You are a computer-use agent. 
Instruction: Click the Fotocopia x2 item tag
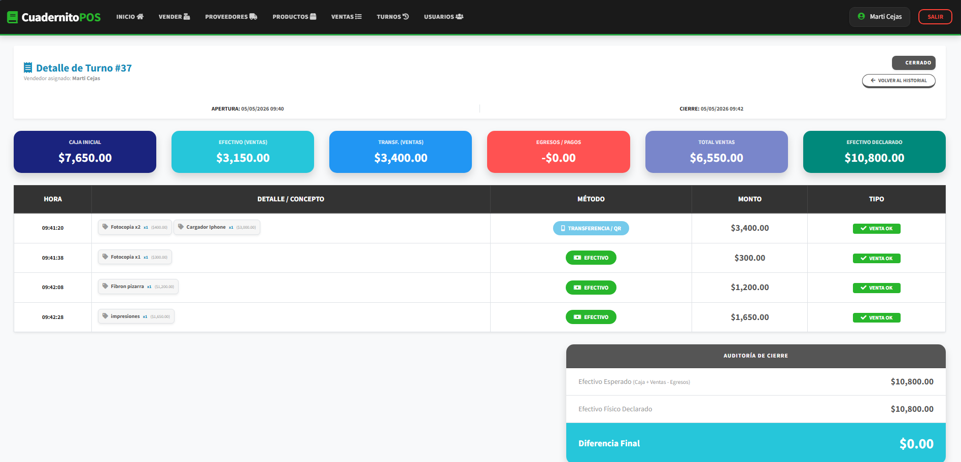(x=134, y=227)
